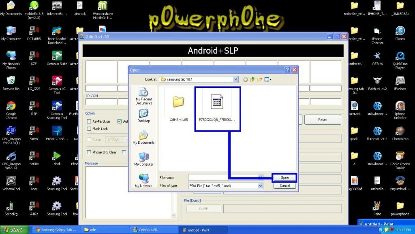Open the Windows Start menu
This screenshot has width=415, height=234.
(14, 230)
